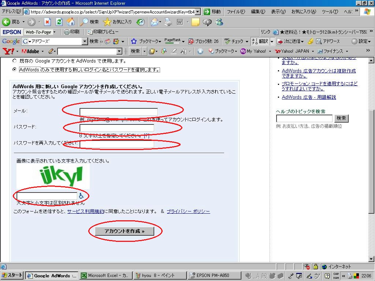Click the green 移動 go arrow
The width and height of the screenshot is (375, 281).
click(207, 12)
